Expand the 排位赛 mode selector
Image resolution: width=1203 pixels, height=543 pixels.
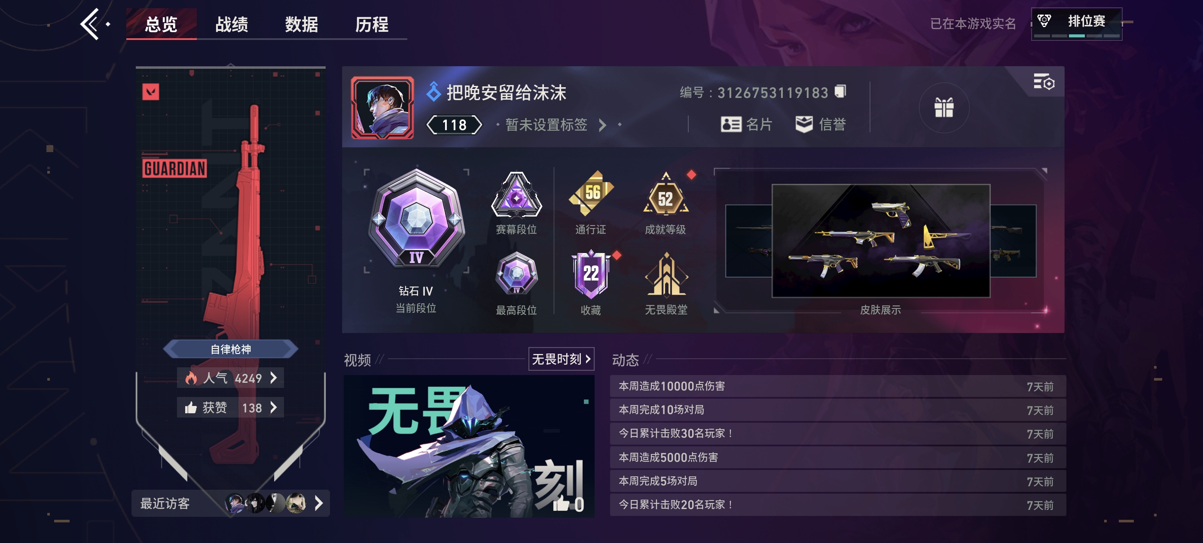coord(1076,24)
